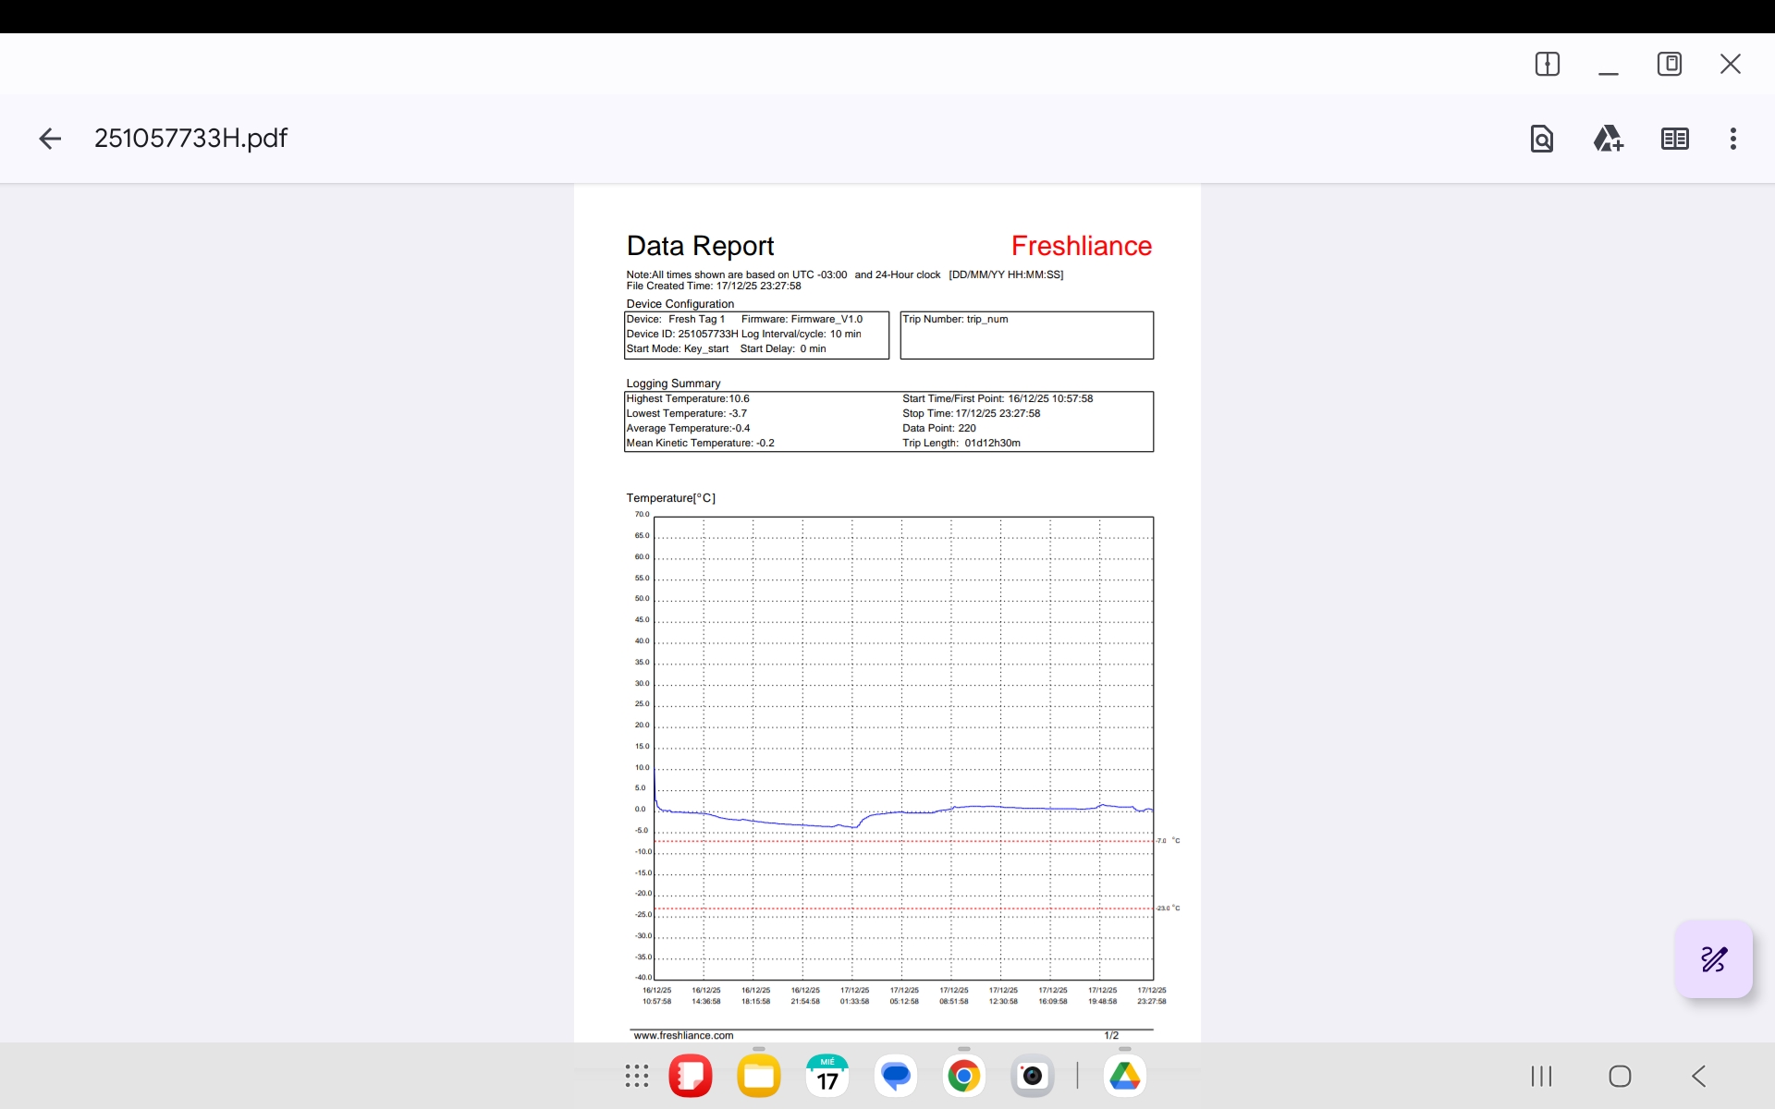Open the app drawer grid icon
Viewport: 1775px width, 1109px height.
[x=636, y=1076]
